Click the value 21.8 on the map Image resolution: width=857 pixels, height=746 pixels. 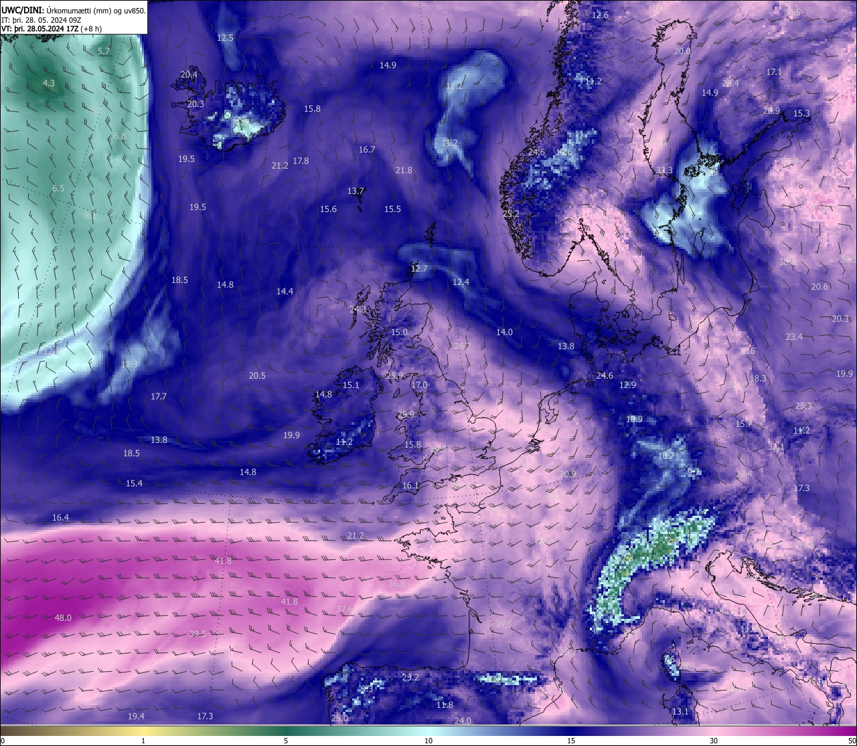pos(404,170)
